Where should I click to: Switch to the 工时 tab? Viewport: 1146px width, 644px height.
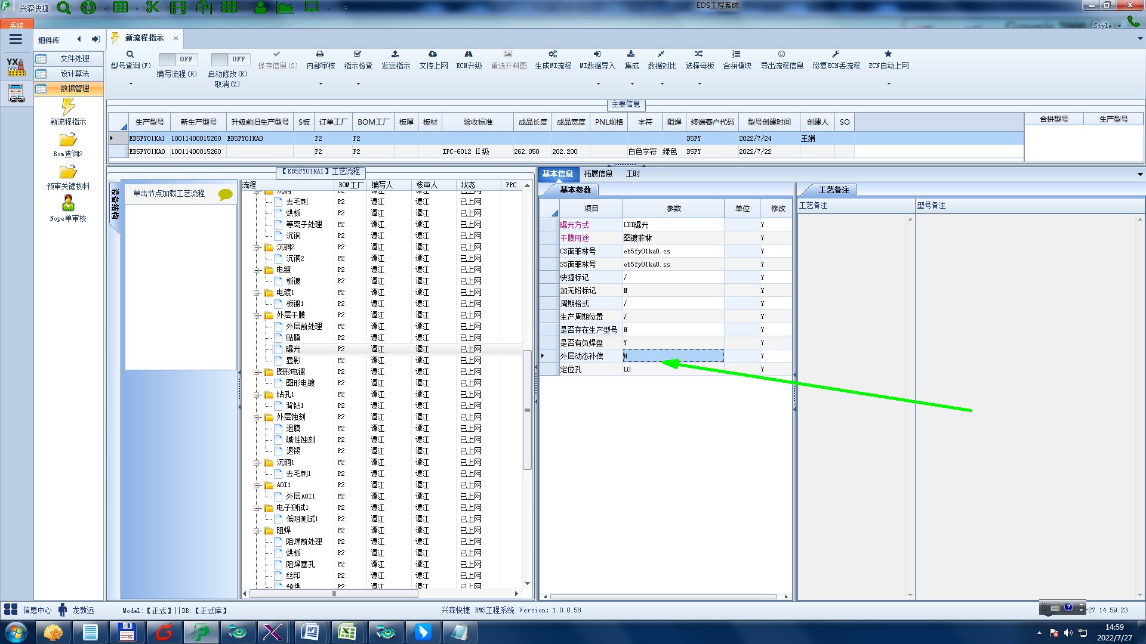pos(633,174)
